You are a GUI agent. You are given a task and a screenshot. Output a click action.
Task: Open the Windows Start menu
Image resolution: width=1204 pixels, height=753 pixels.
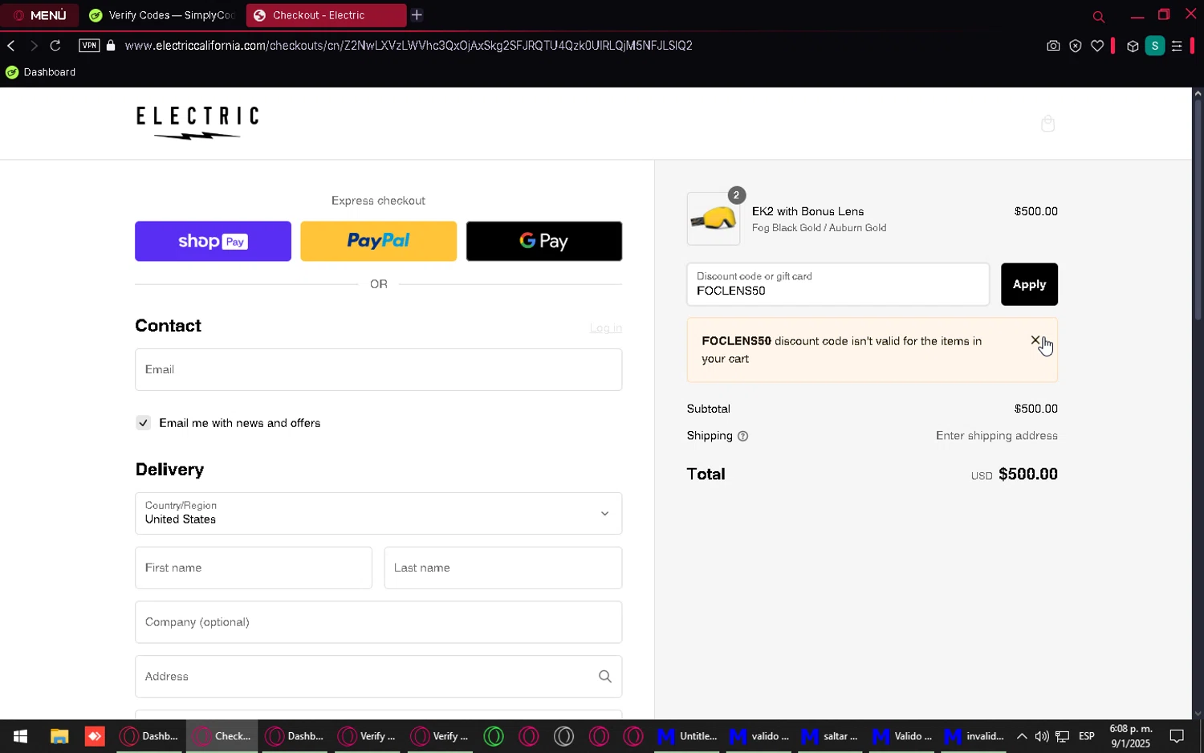20,736
